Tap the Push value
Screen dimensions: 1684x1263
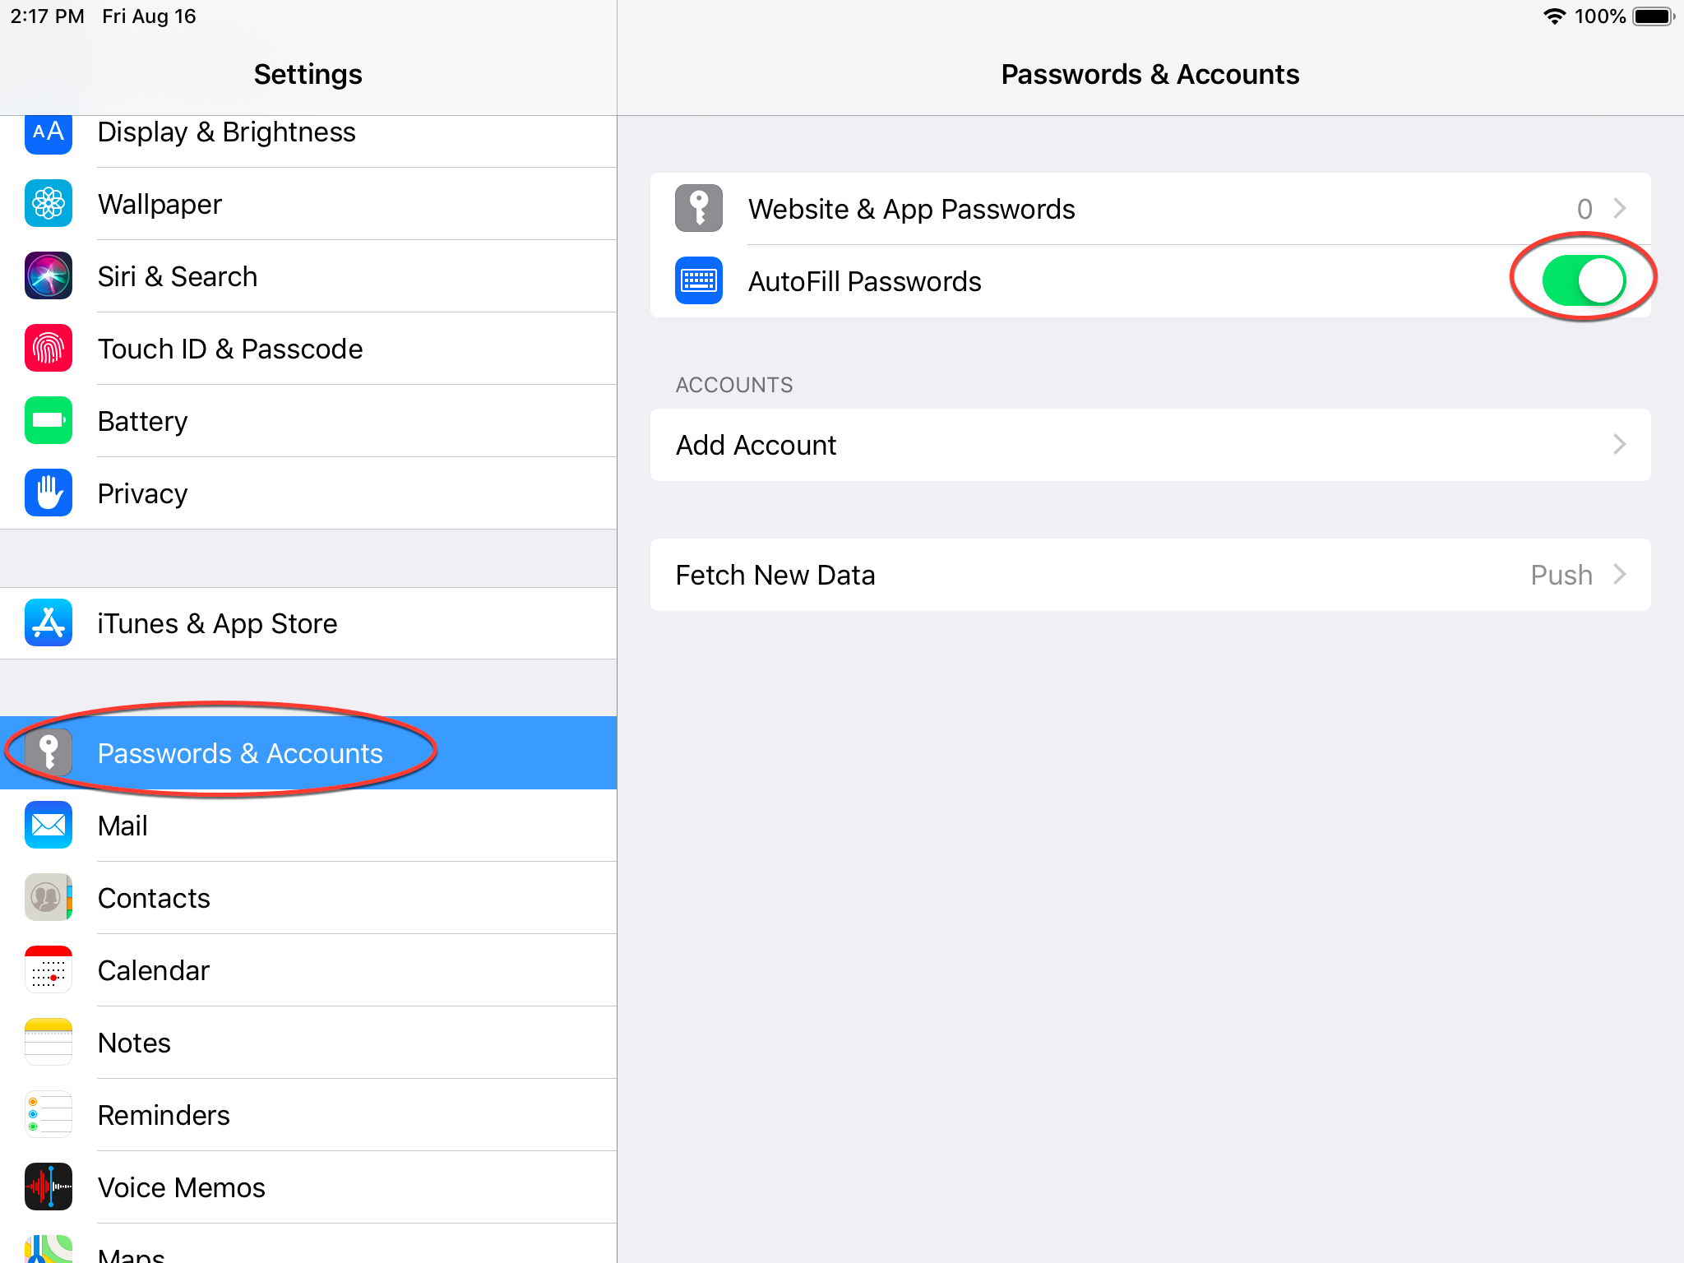coord(1561,575)
